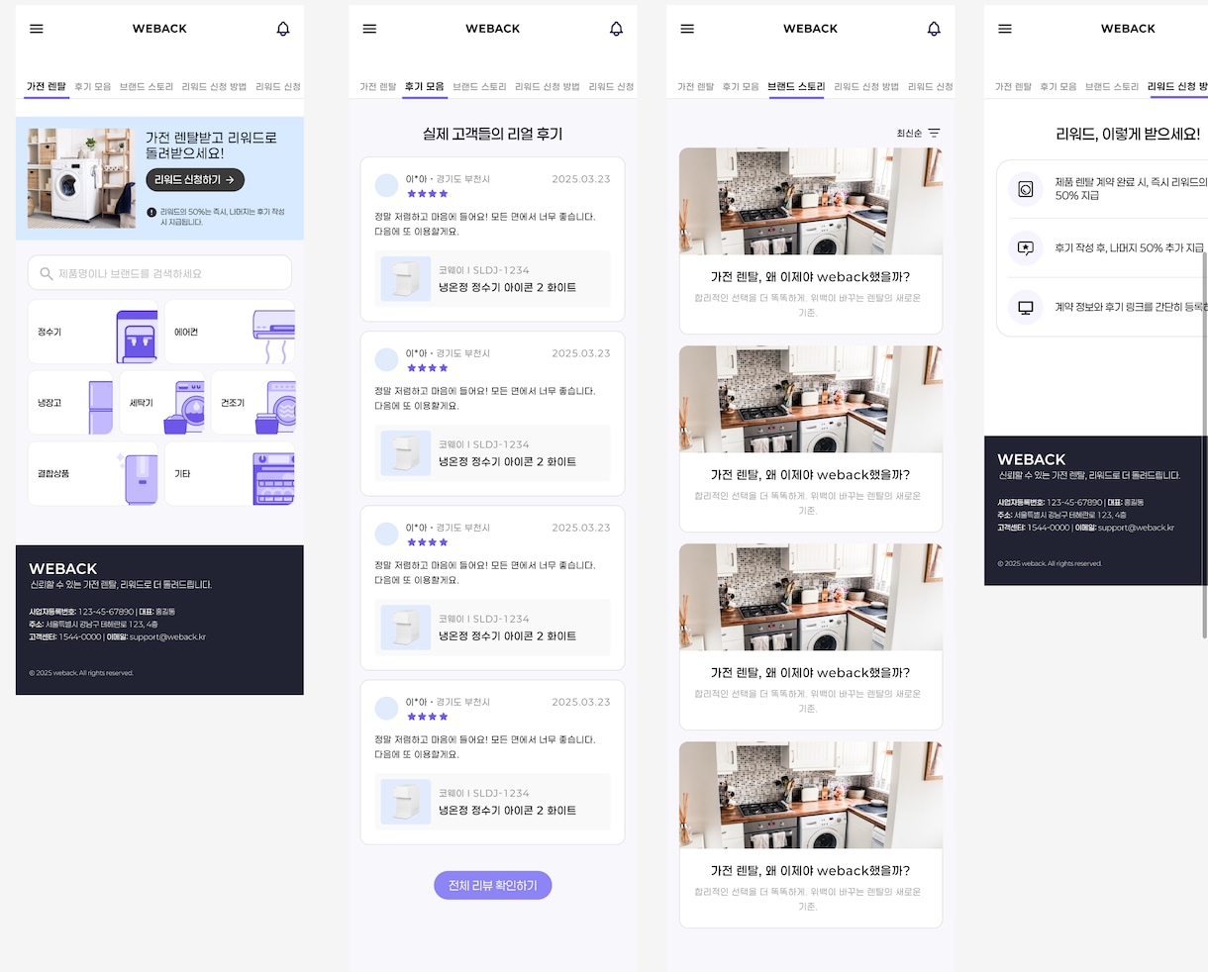
Task: Select the 결합상품 category tile
Action: 92,474
